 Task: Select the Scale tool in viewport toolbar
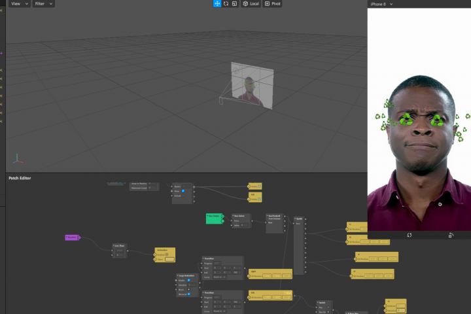235,4
